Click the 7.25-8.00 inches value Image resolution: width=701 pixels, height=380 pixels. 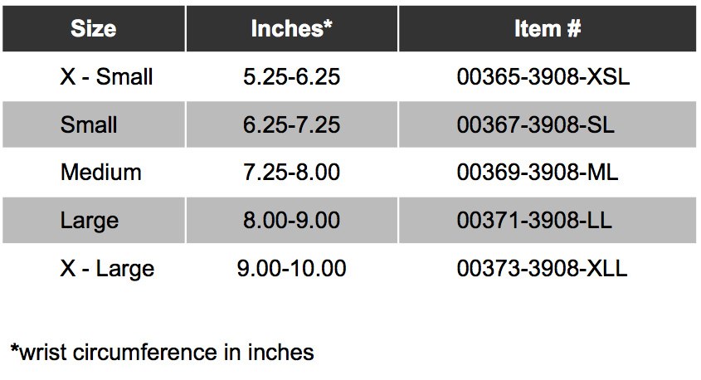tap(292, 173)
